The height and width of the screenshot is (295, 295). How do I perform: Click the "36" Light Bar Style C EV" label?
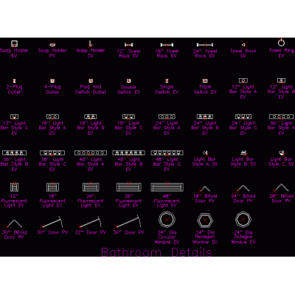point(52,164)
